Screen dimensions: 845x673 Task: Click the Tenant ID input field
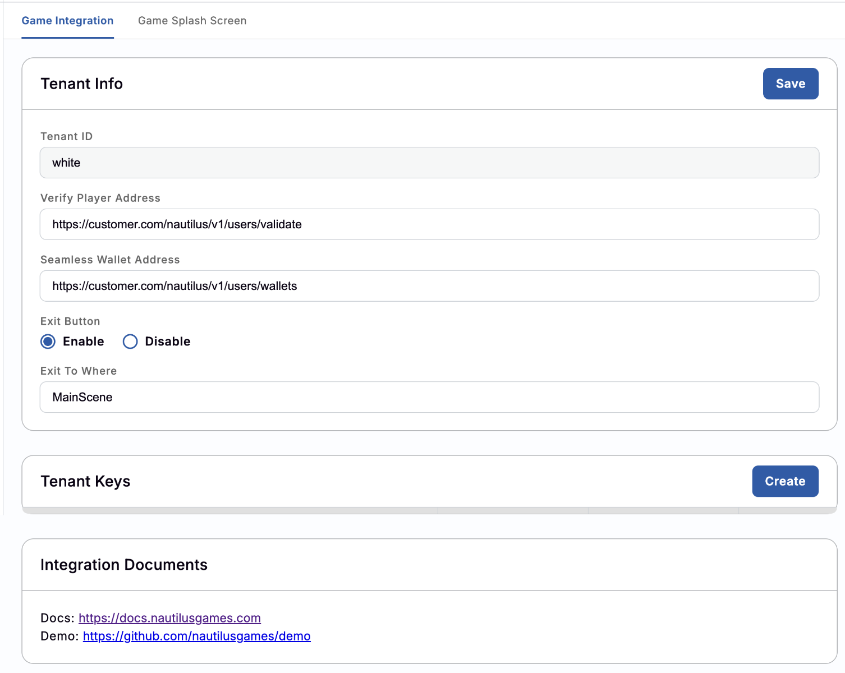pos(429,163)
